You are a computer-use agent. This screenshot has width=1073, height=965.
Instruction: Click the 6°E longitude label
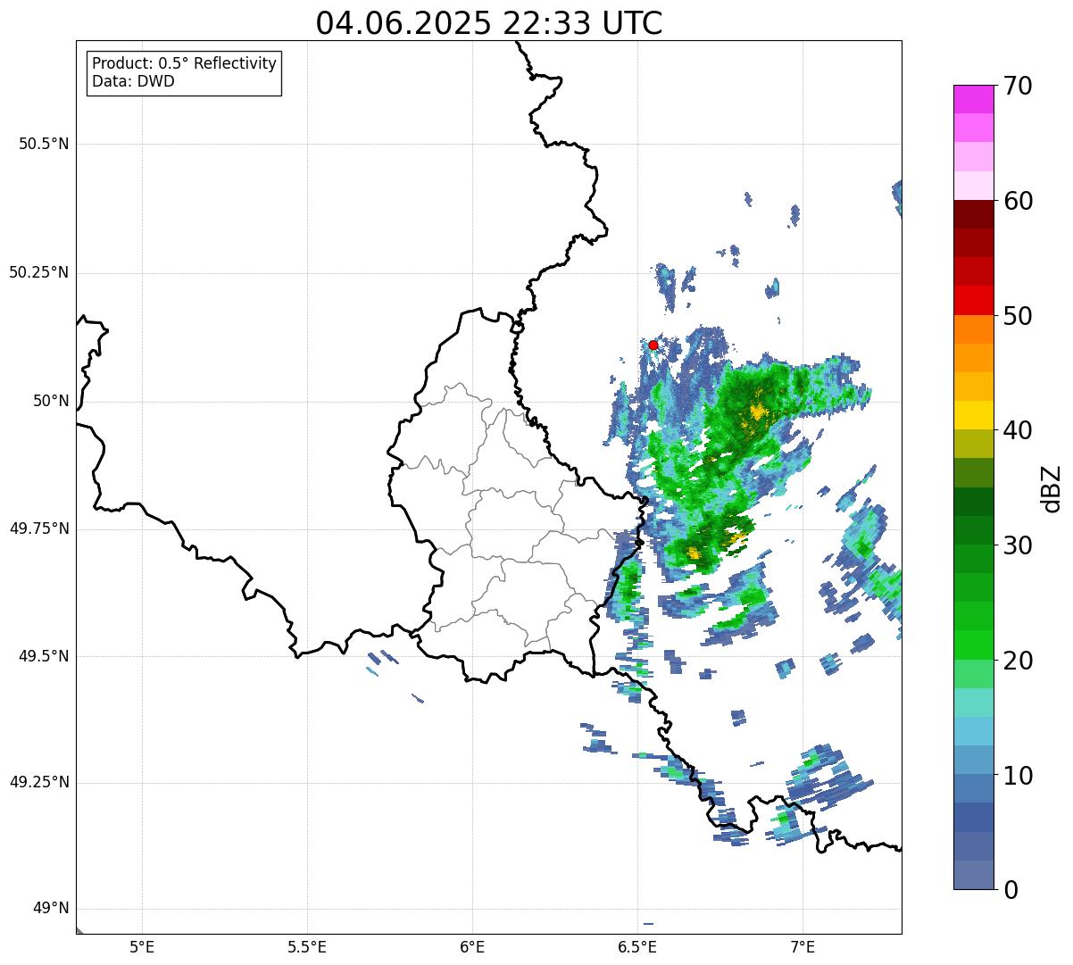(x=472, y=946)
